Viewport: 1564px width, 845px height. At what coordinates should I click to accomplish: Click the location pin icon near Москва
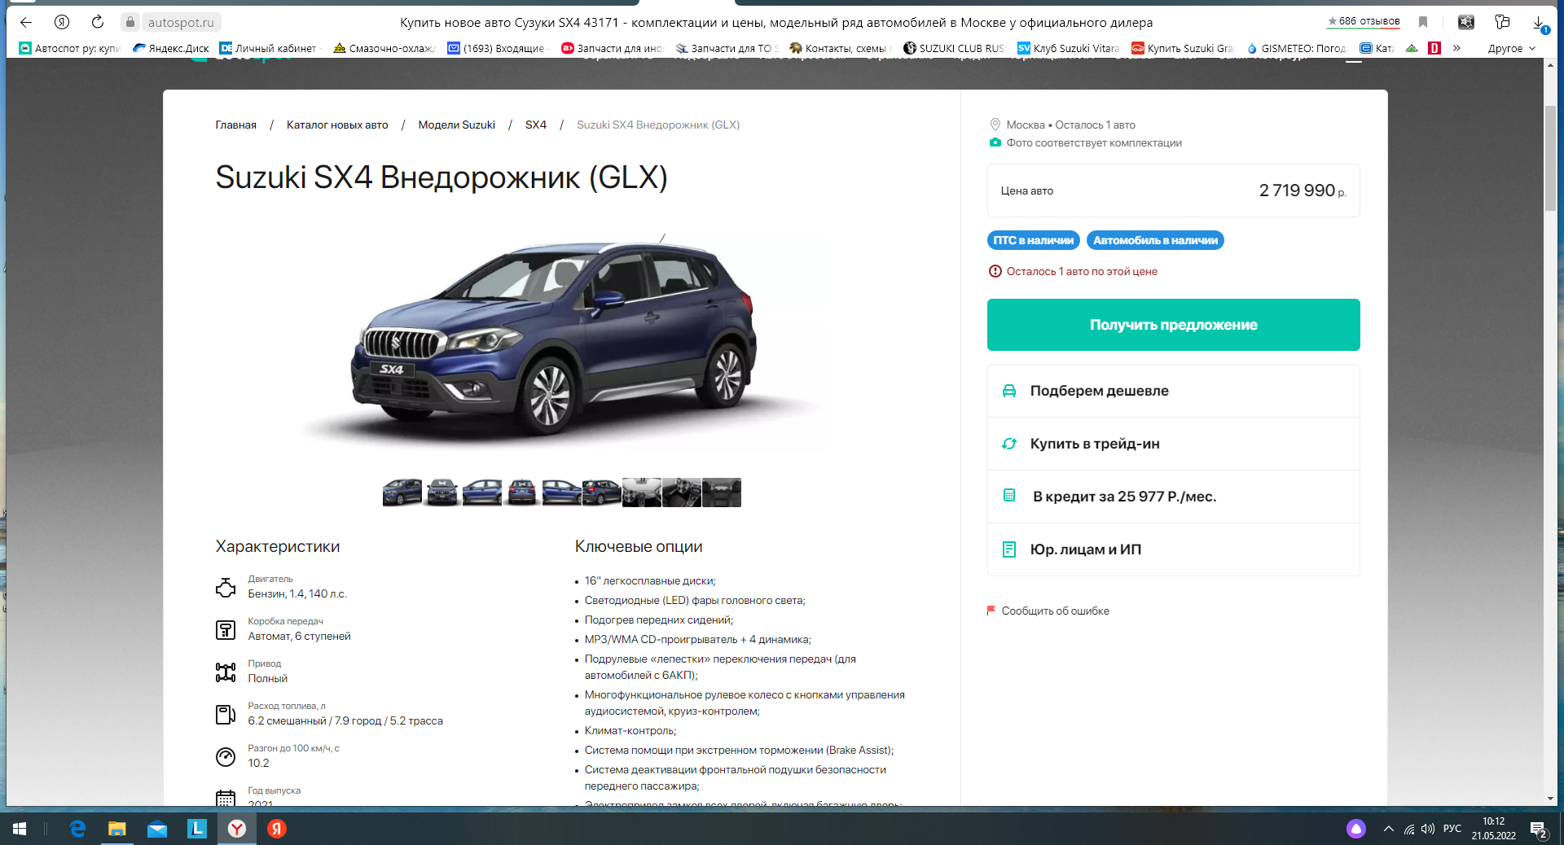995,125
